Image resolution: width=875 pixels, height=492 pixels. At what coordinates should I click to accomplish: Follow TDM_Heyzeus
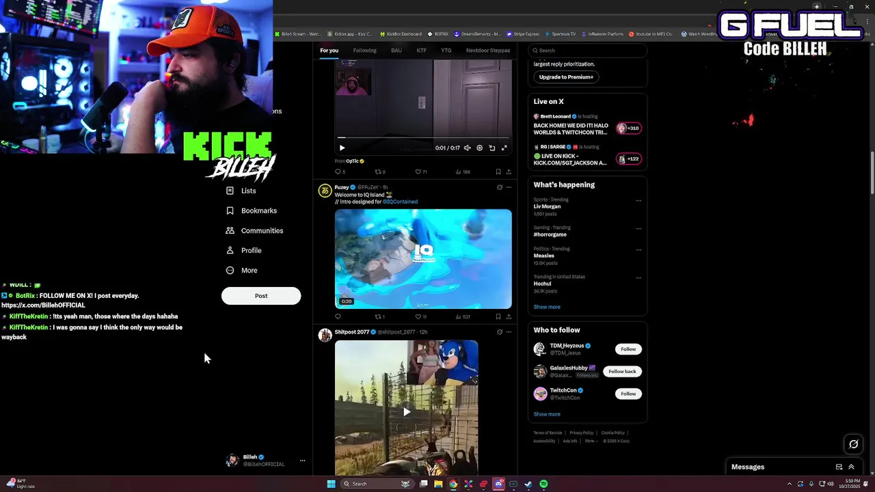point(628,349)
